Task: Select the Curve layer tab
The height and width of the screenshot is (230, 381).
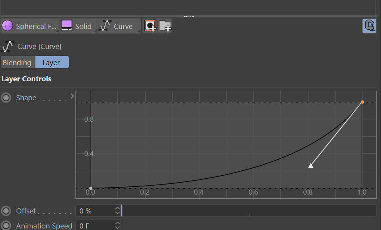Action: click(x=120, y=26)
